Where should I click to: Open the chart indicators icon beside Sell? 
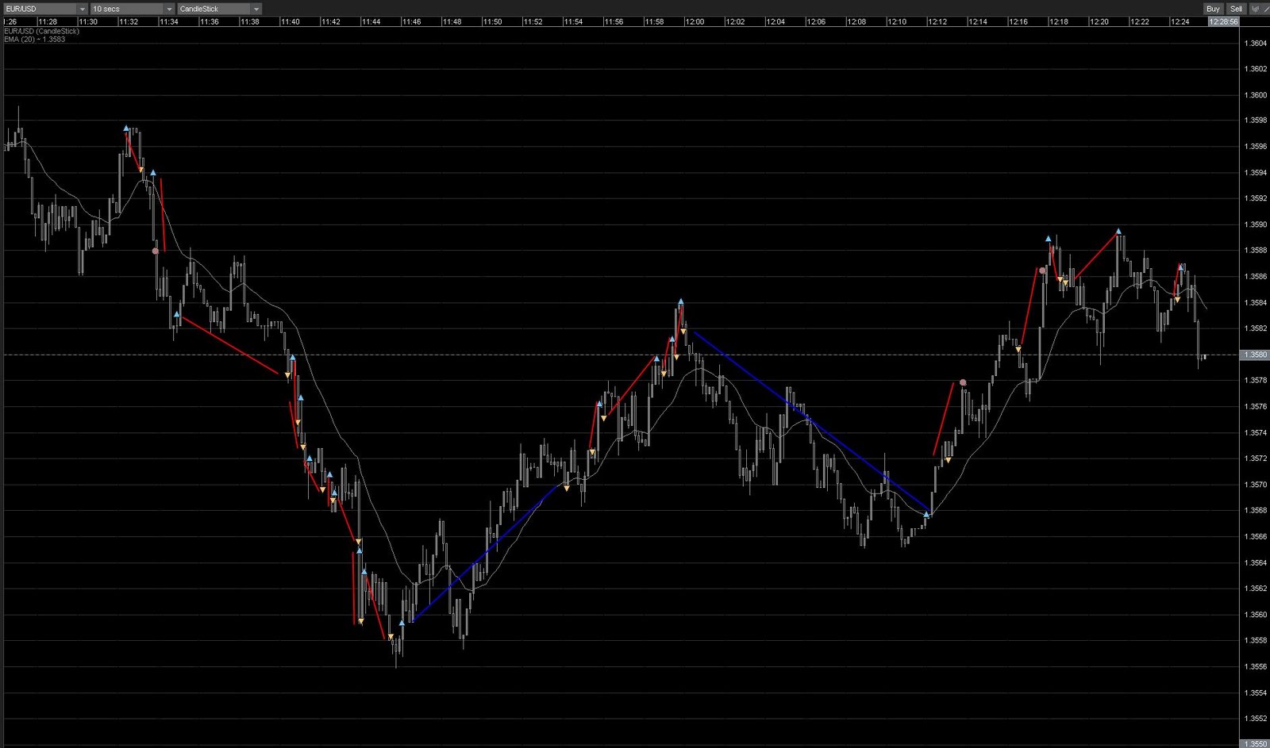[x=1256, y=9]
